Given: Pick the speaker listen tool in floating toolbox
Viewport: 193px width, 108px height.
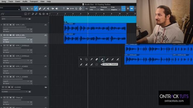Looking at the screenshot, I should [102, 64].
